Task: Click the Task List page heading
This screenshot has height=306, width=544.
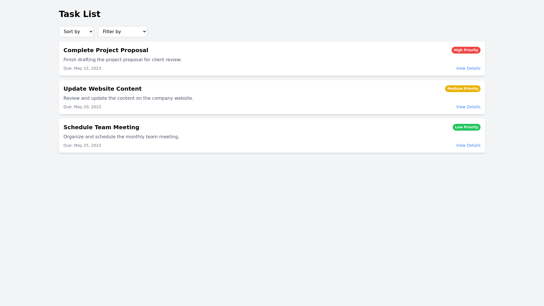Action: coord(80,14)
